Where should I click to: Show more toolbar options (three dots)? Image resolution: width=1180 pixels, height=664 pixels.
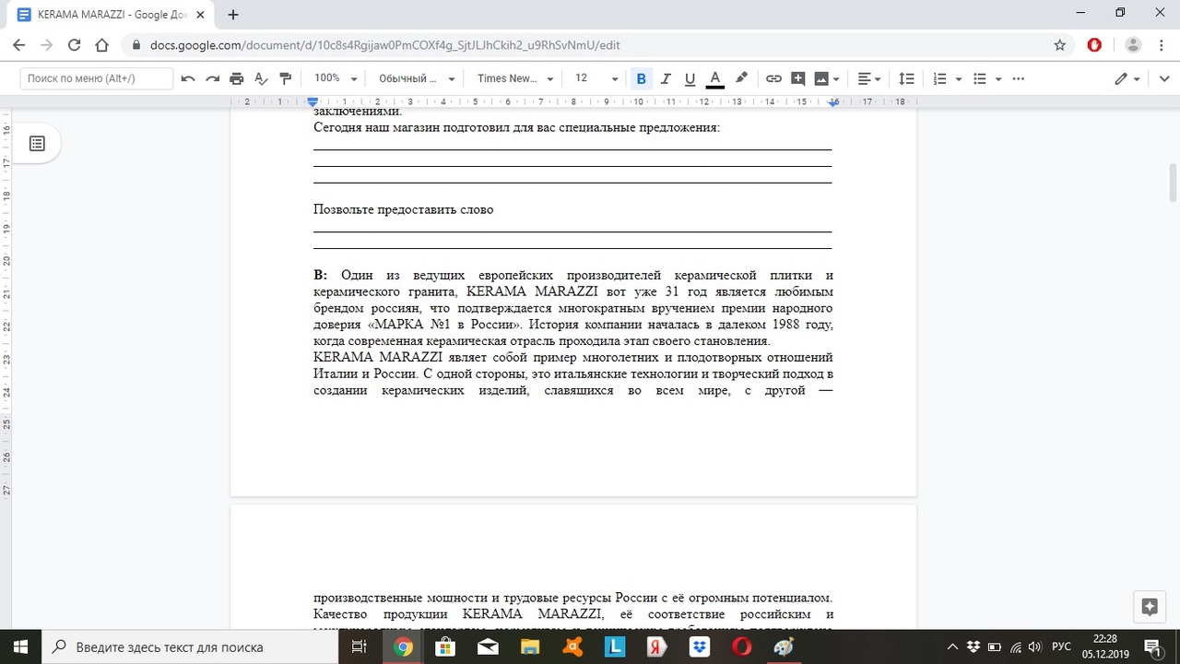tap(1018, 78)
